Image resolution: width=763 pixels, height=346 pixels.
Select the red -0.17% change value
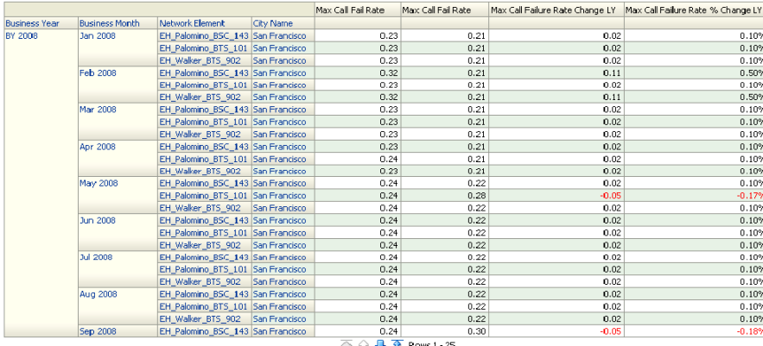[751, 195]
